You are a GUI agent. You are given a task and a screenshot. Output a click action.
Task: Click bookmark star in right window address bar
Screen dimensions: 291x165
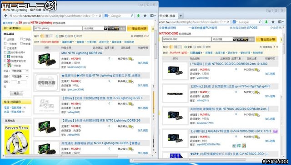coord(221,22)
